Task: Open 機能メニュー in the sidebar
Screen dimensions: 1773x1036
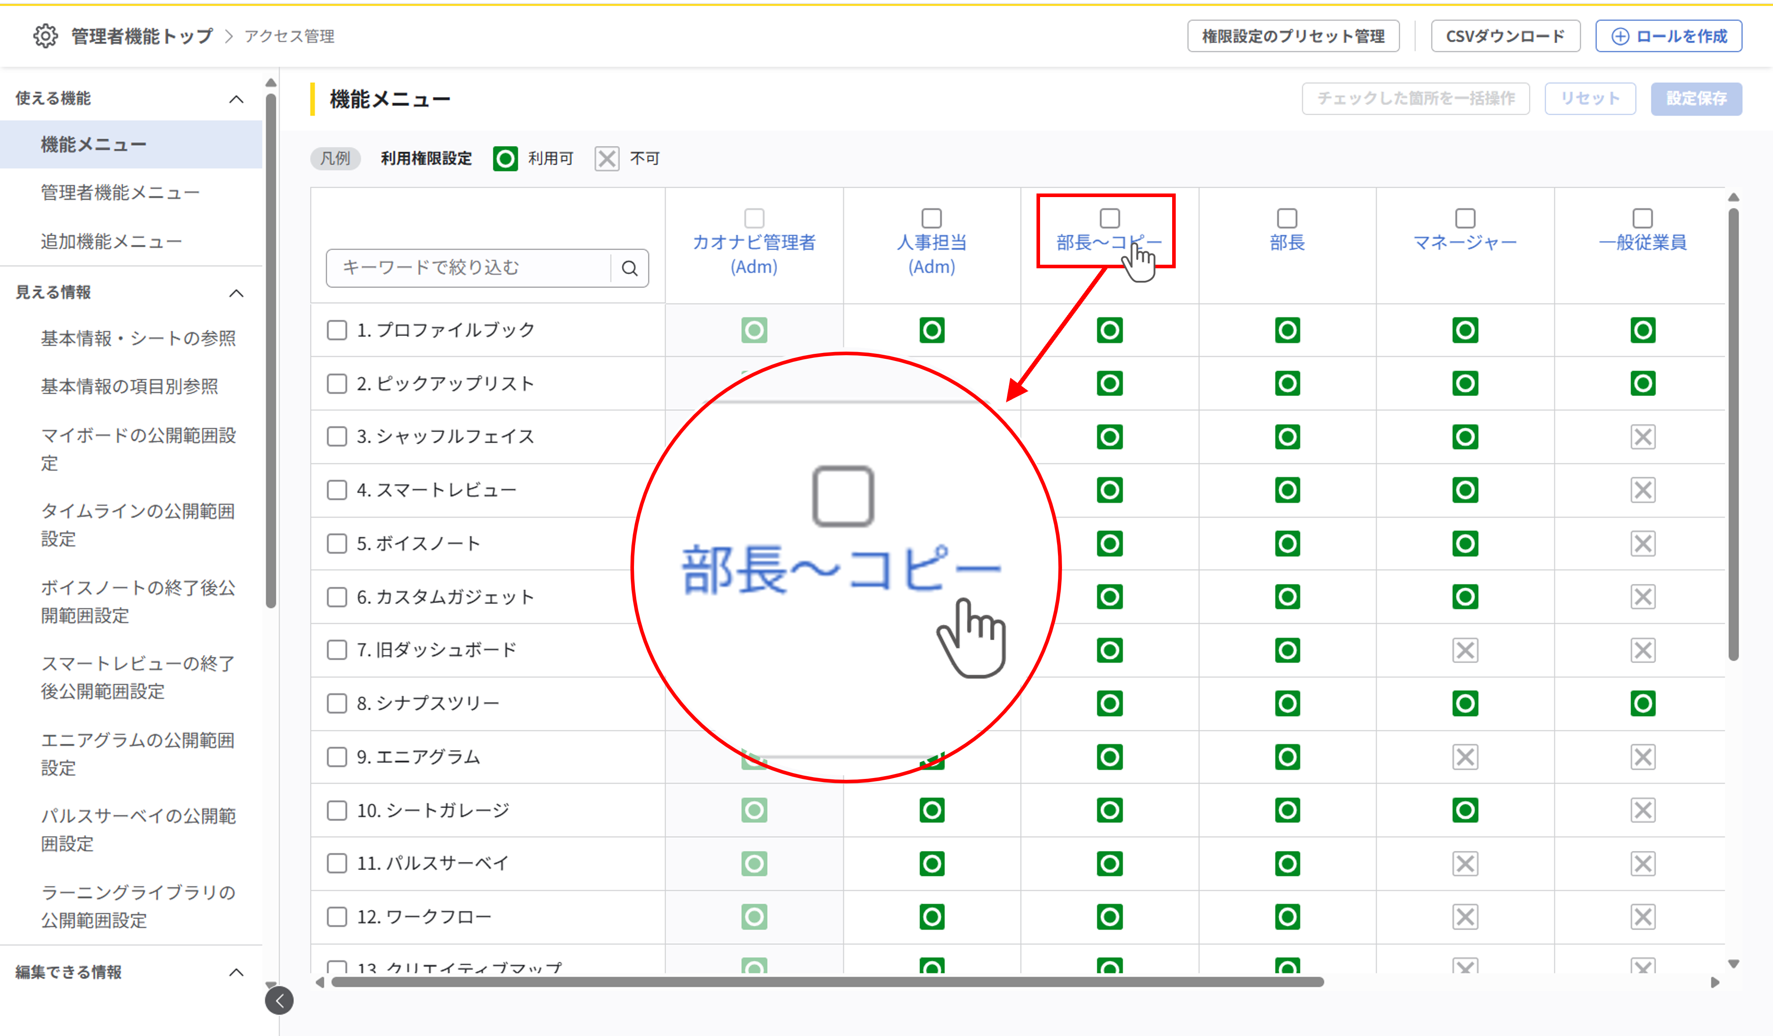Action: click(131, 145)
